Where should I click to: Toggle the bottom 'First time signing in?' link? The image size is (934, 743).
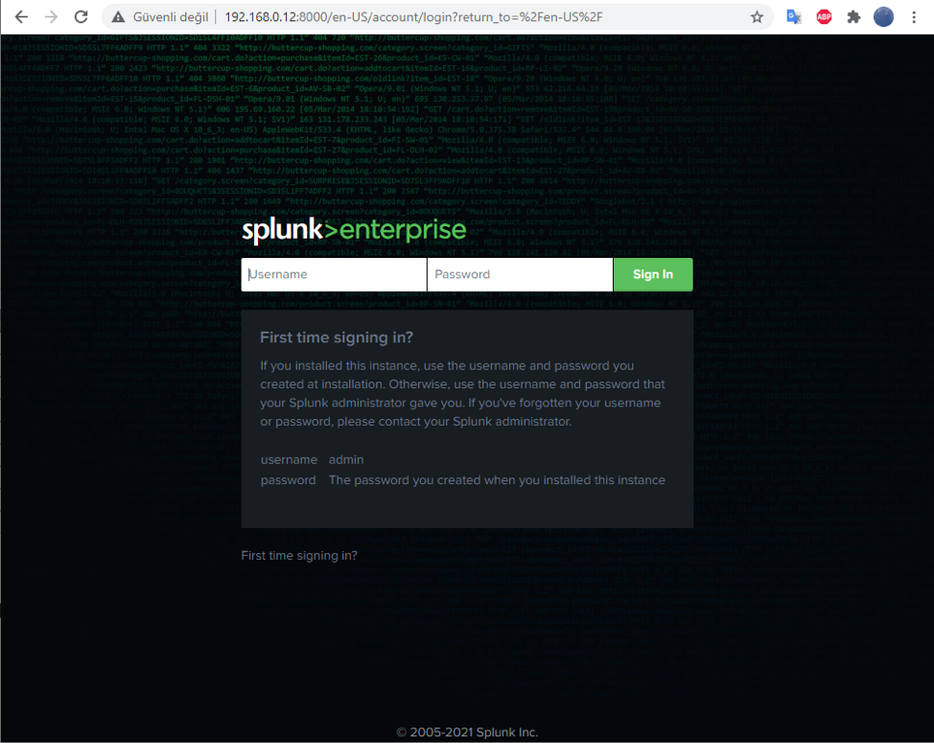click(x=299, y=555)
